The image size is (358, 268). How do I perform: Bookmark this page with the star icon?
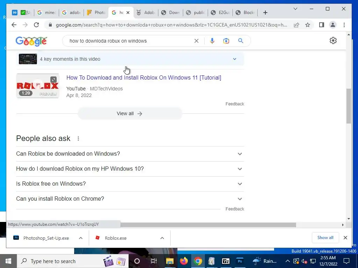coord(308,25)
